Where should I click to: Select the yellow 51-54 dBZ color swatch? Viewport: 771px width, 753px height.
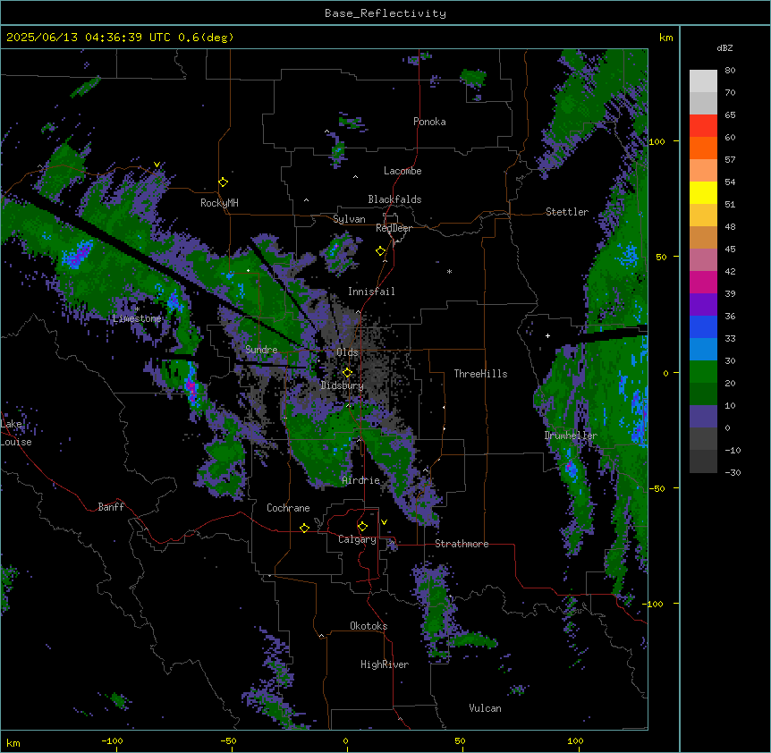tap(703, 192)
